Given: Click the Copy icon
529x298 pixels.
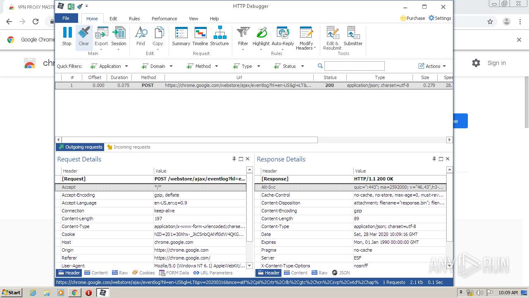Looking at the screenshot, I should pyautogui.click(x=158, y=33).
